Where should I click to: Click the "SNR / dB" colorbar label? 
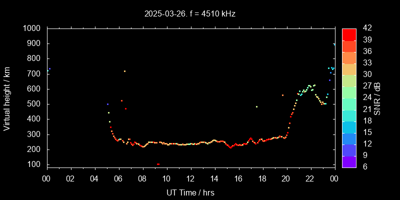pos(377,97)
